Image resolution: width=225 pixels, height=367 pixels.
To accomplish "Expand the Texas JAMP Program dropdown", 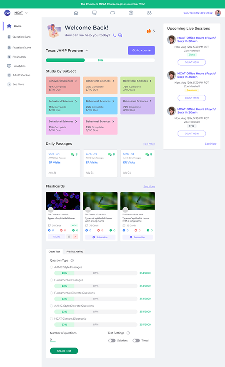I will (87, 51).
